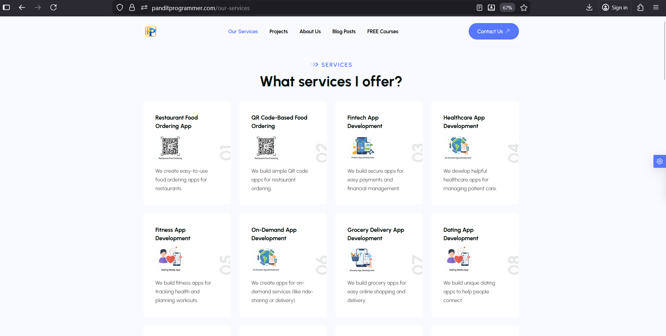This screenshot has width=666, height=336.
Task: Open Firefox reader view icon
Action: (479, 8)
